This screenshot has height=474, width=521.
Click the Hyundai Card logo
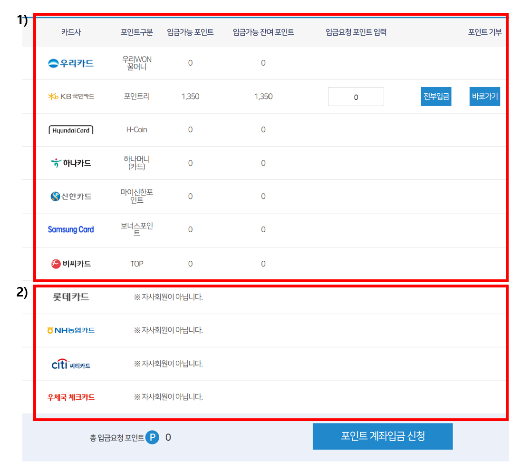coord(71,130)
